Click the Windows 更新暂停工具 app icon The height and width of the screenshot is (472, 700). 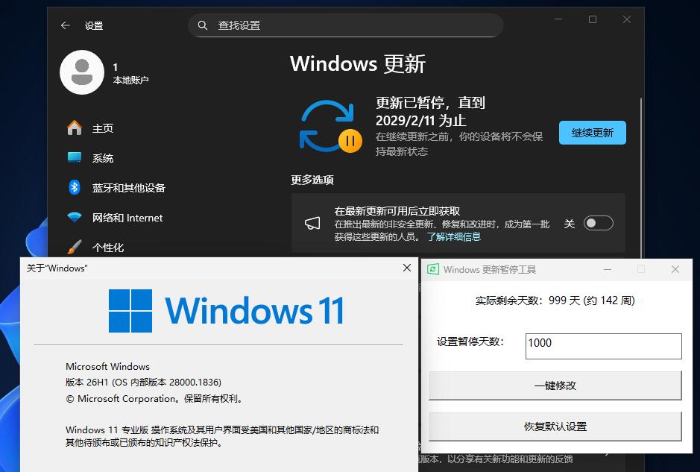click(x=432, y=269)
